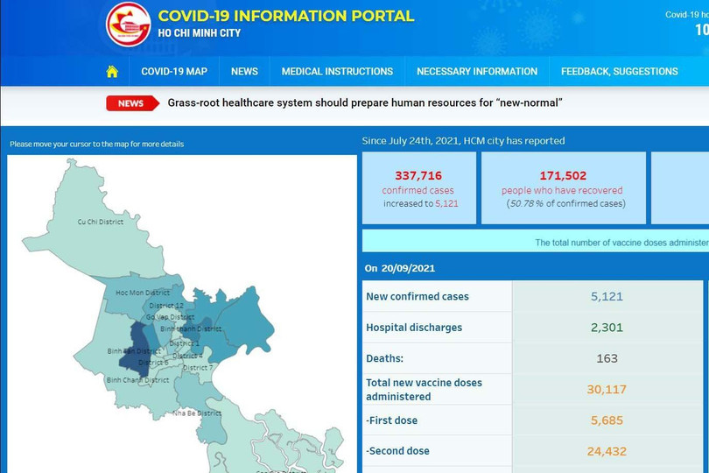Viewport: 709px width, 473px height.
Task: Open NECESSARY INFORMATION menu item
Action: pyautogui.click(x=477, y=72)
